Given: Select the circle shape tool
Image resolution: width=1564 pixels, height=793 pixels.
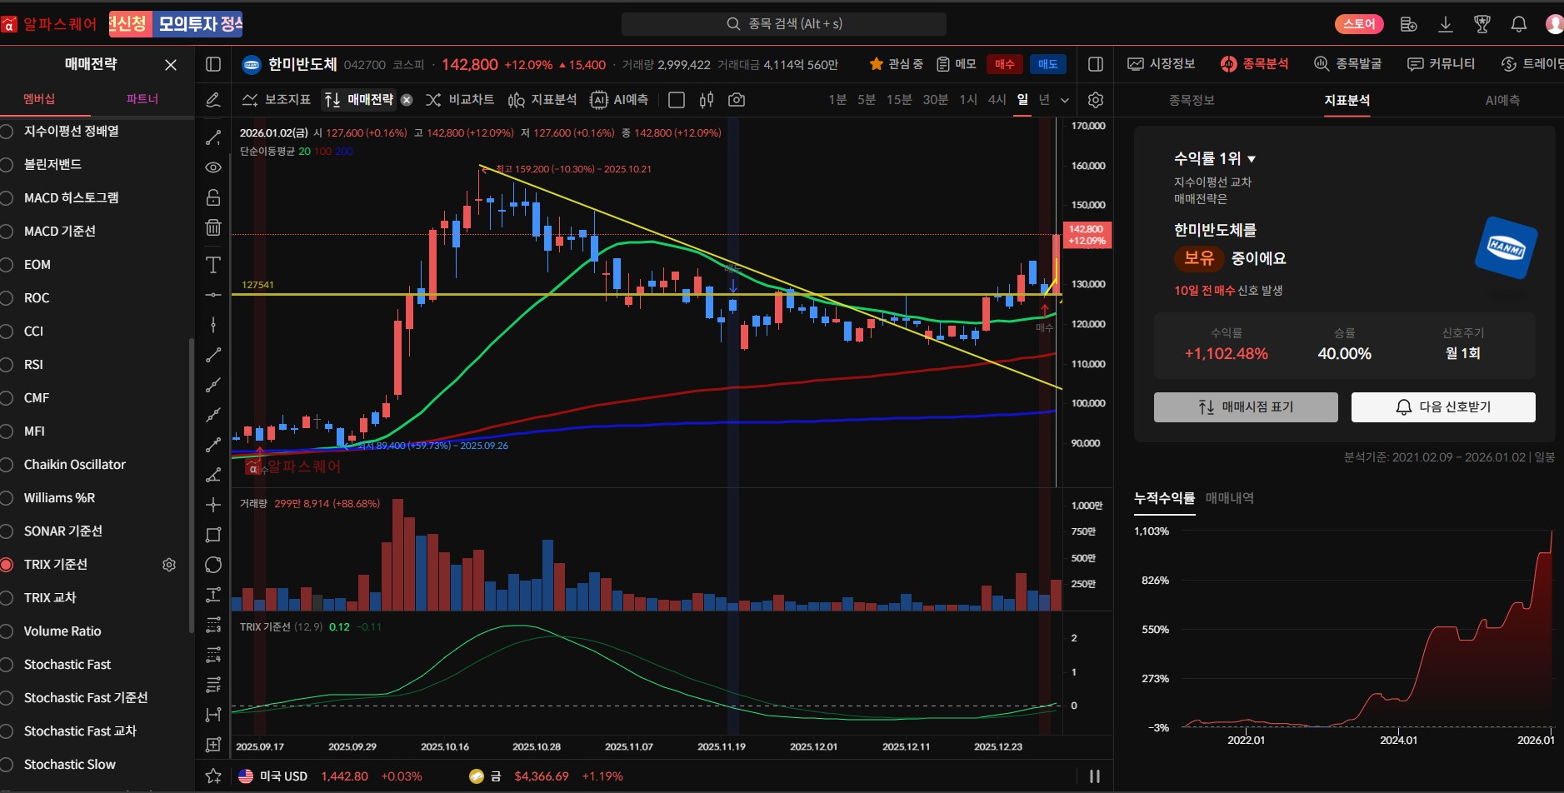Looking at the screenshot, I should (x=213, y=565).
